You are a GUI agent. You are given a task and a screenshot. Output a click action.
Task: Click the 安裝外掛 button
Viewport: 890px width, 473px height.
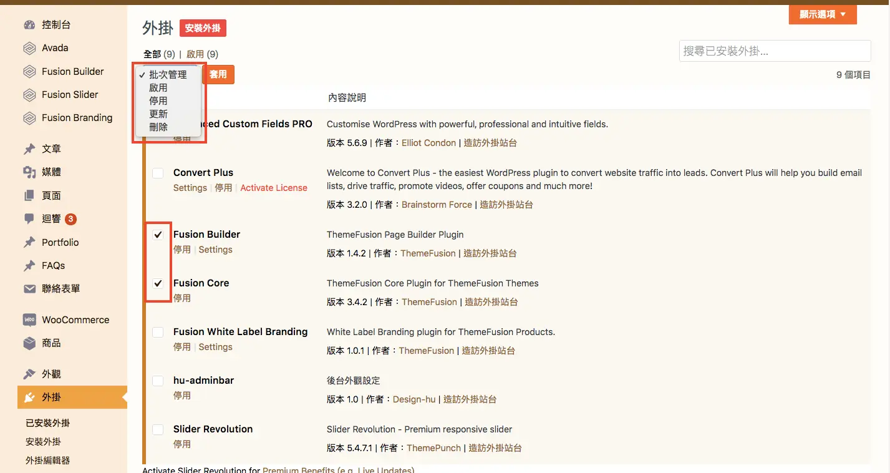203,28
